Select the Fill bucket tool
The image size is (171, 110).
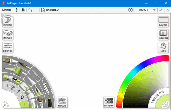[22, 97]
